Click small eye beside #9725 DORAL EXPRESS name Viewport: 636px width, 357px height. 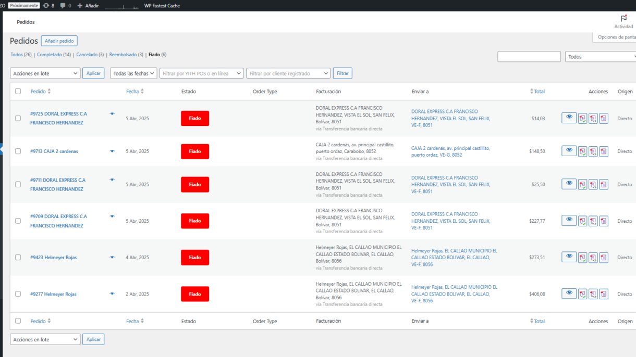(x=112, y=113)
